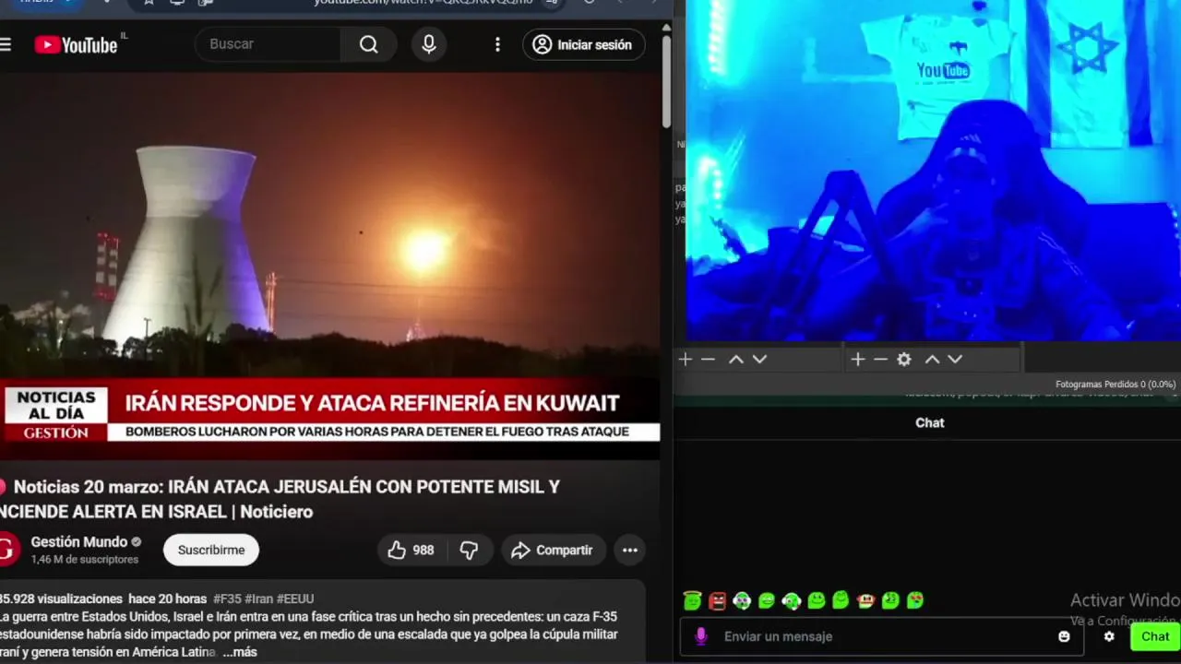Move source up beside the gear

932,359
